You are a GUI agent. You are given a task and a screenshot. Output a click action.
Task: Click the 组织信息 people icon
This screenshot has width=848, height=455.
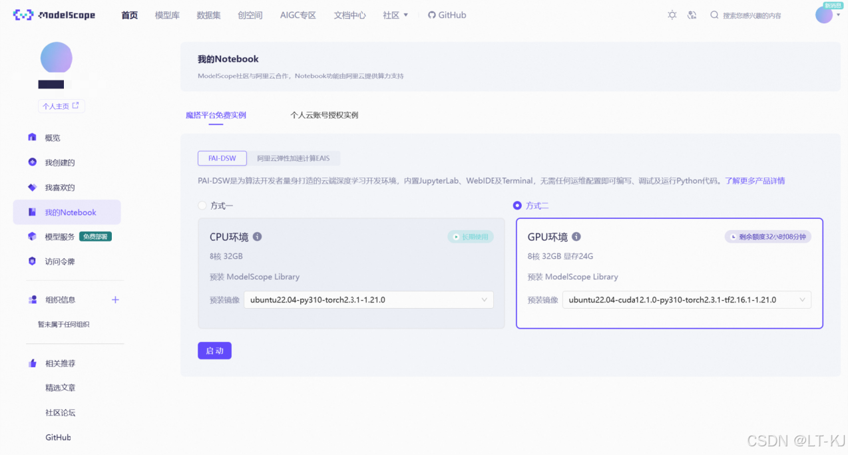point(32,299)
